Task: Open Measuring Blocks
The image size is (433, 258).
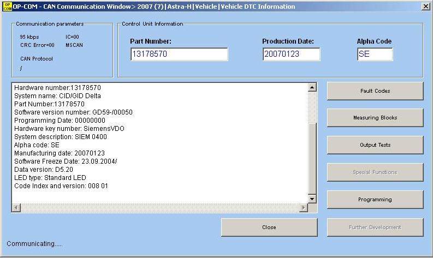Action: click(375, 118)
